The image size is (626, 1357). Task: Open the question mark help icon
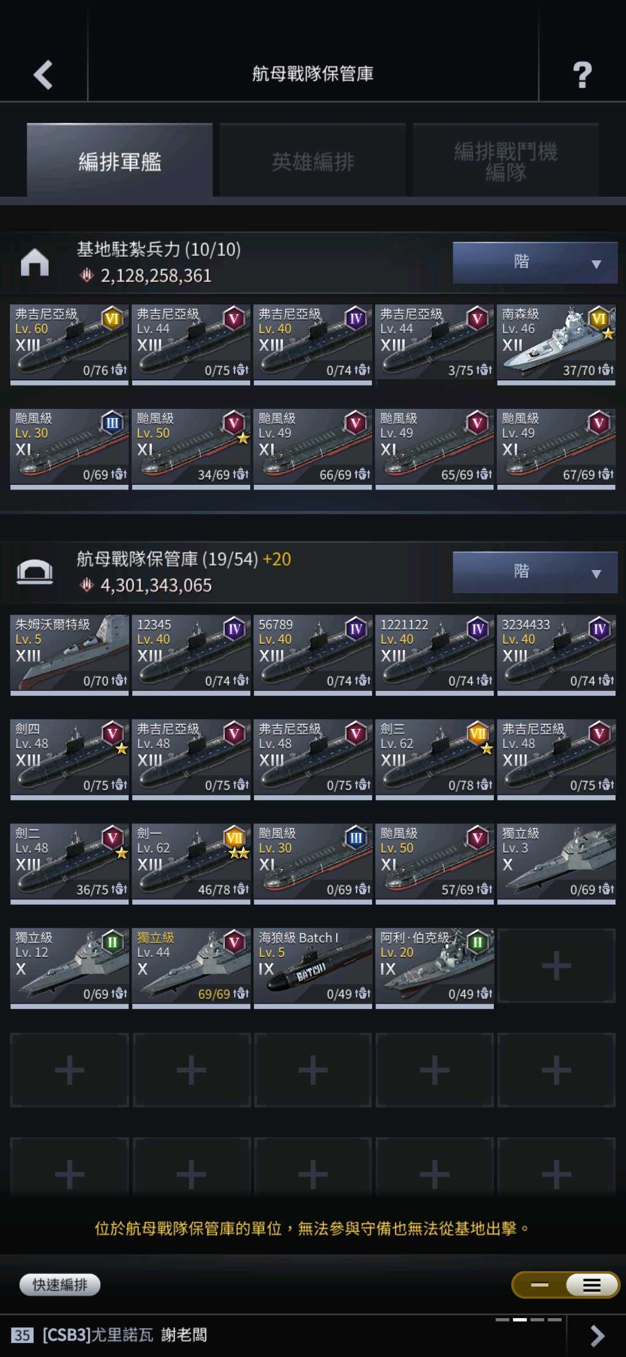pyautogui.click(x=583, y=75)
